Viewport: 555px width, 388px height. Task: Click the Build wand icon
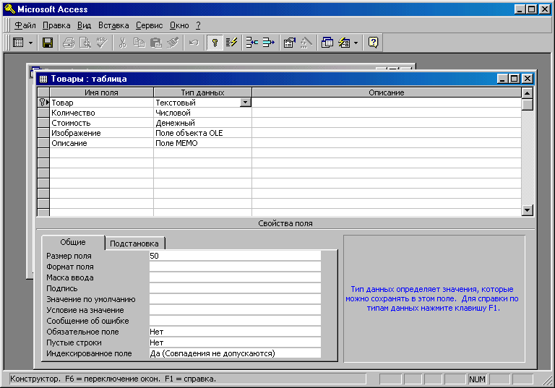click(x=306, y=43)
